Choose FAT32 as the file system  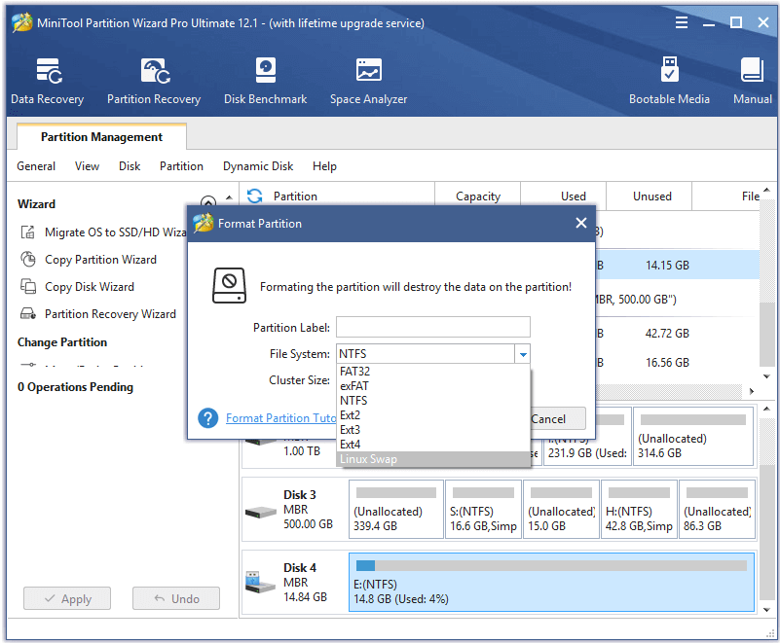coord(355,371)
